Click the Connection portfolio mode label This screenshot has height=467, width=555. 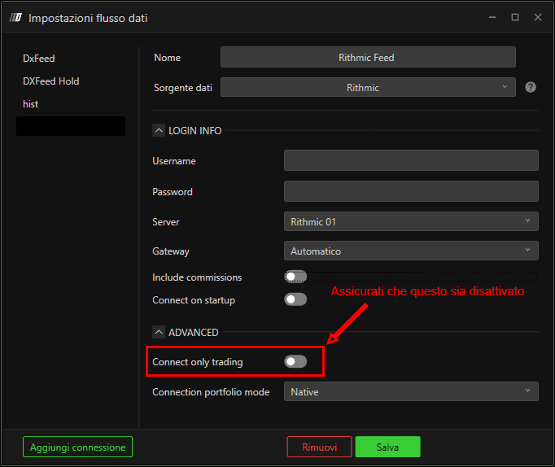[x=211, y=392]
